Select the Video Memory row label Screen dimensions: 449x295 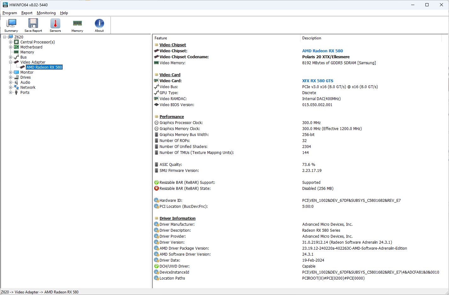[173, 63]
